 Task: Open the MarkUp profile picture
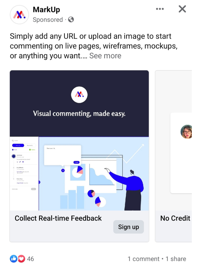click(x=19, y=15)
